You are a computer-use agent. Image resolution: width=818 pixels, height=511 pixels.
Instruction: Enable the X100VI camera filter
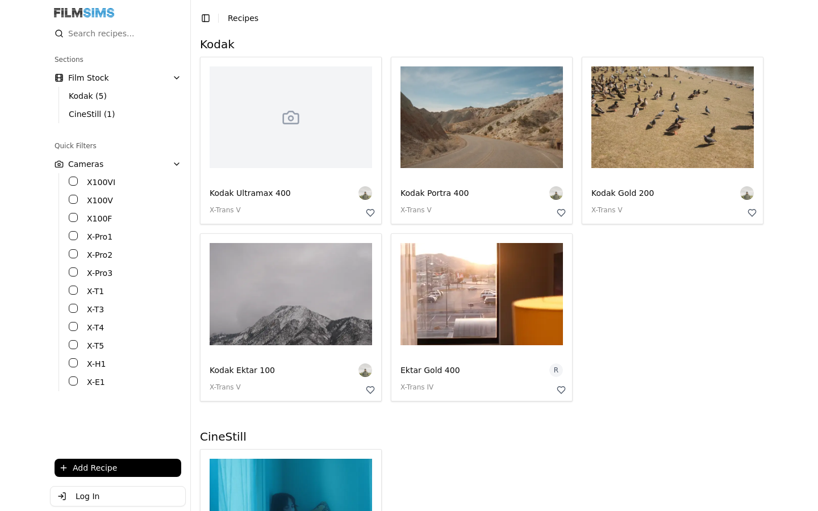pos(73,181)
